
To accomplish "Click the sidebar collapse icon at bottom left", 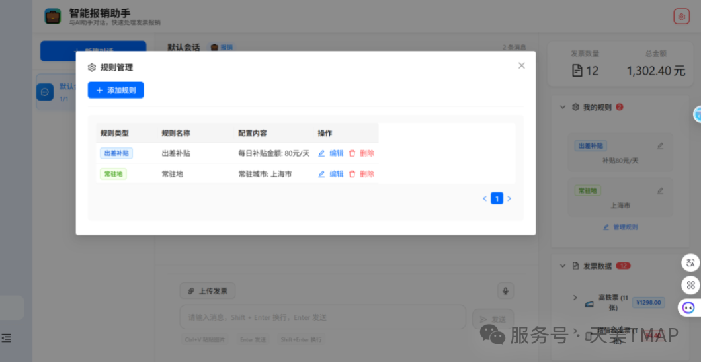I will point(6,339).
